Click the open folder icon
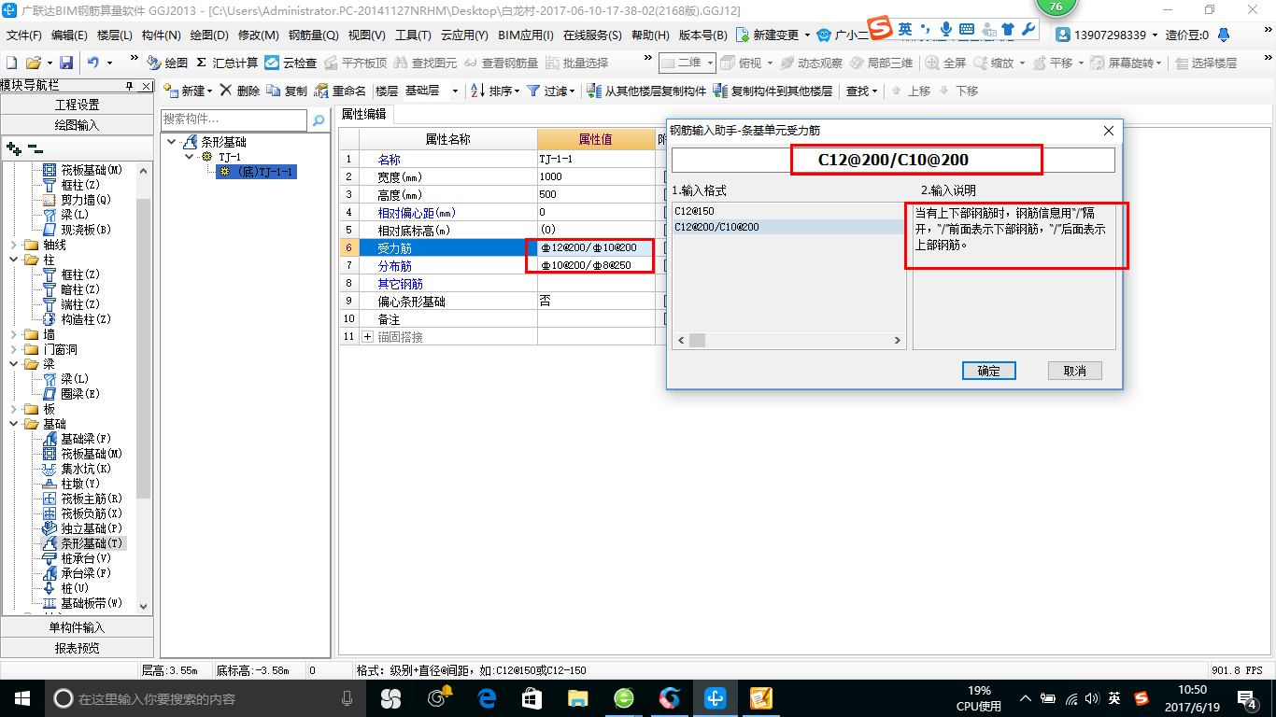This screenshot has width=1276, height=717. click(x=33, y=63)
